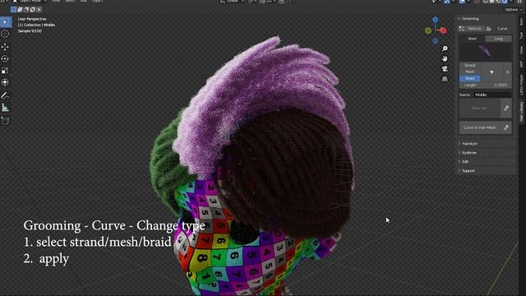The image size is (526, 296).
Task: Click the 'User Perspective' viewport text
Action: pos(32,19)
